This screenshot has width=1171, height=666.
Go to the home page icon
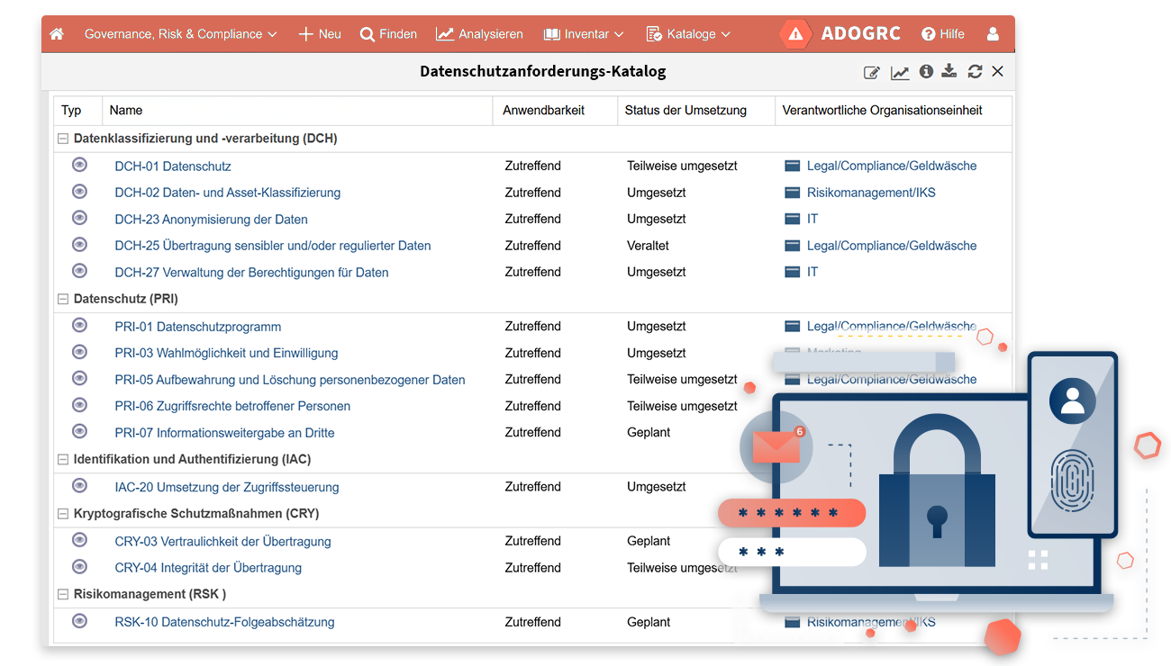[x=57, y=34]
